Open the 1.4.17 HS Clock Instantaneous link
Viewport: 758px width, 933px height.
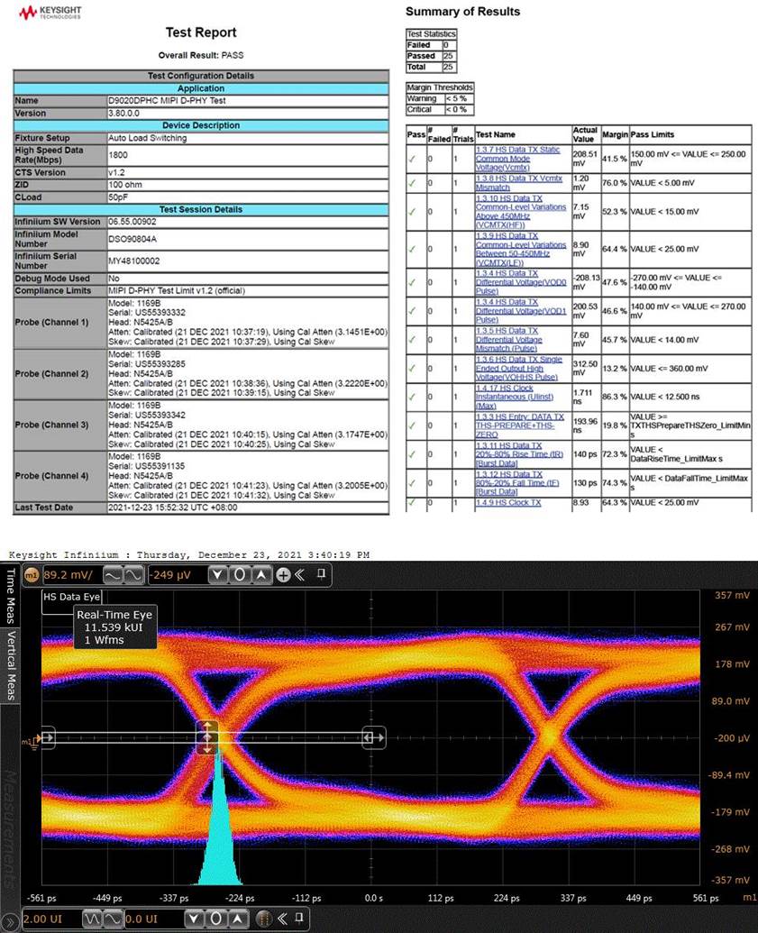point(515,397)
